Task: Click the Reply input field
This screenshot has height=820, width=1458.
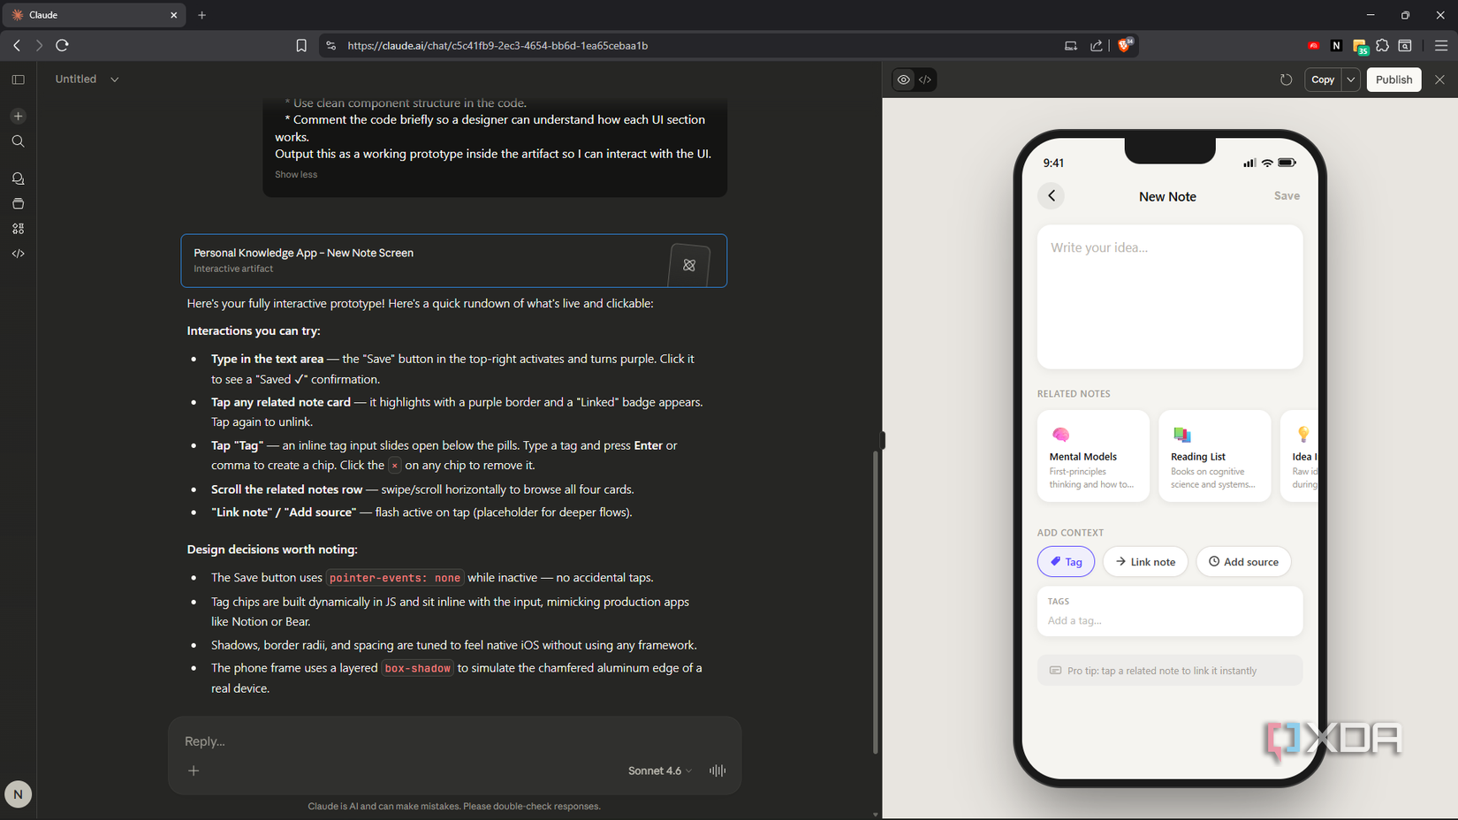Action: point(454,741)
